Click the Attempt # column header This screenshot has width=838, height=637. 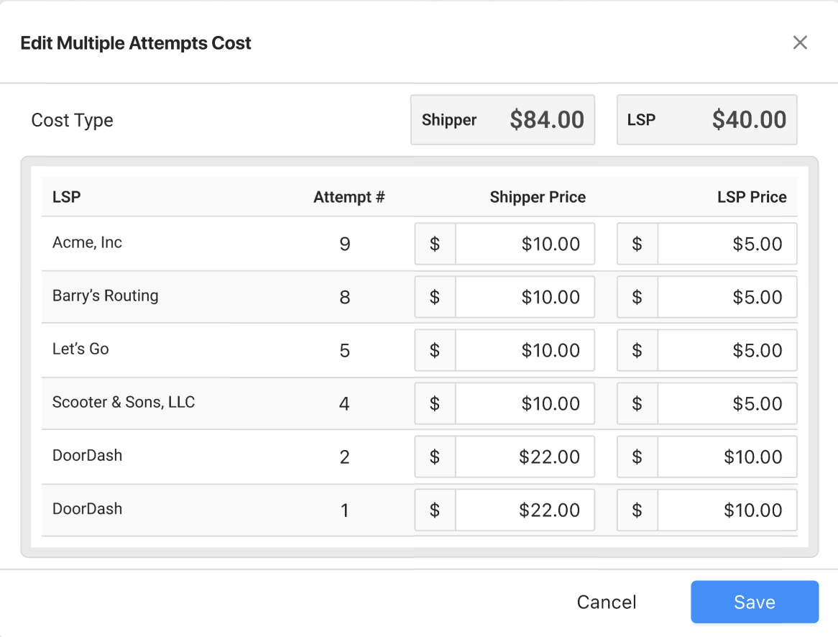point(349,197)
